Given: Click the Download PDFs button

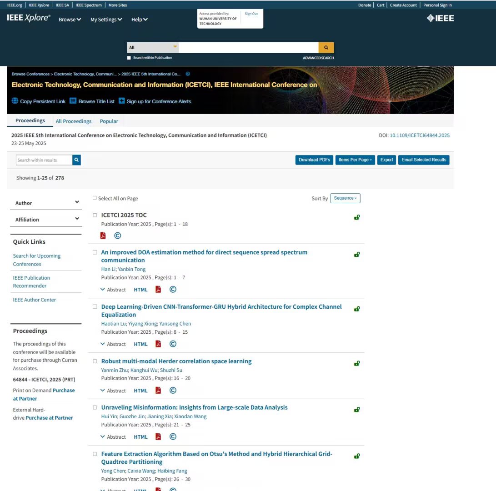Looking at the screenshot, I should [x=314, y=160].
